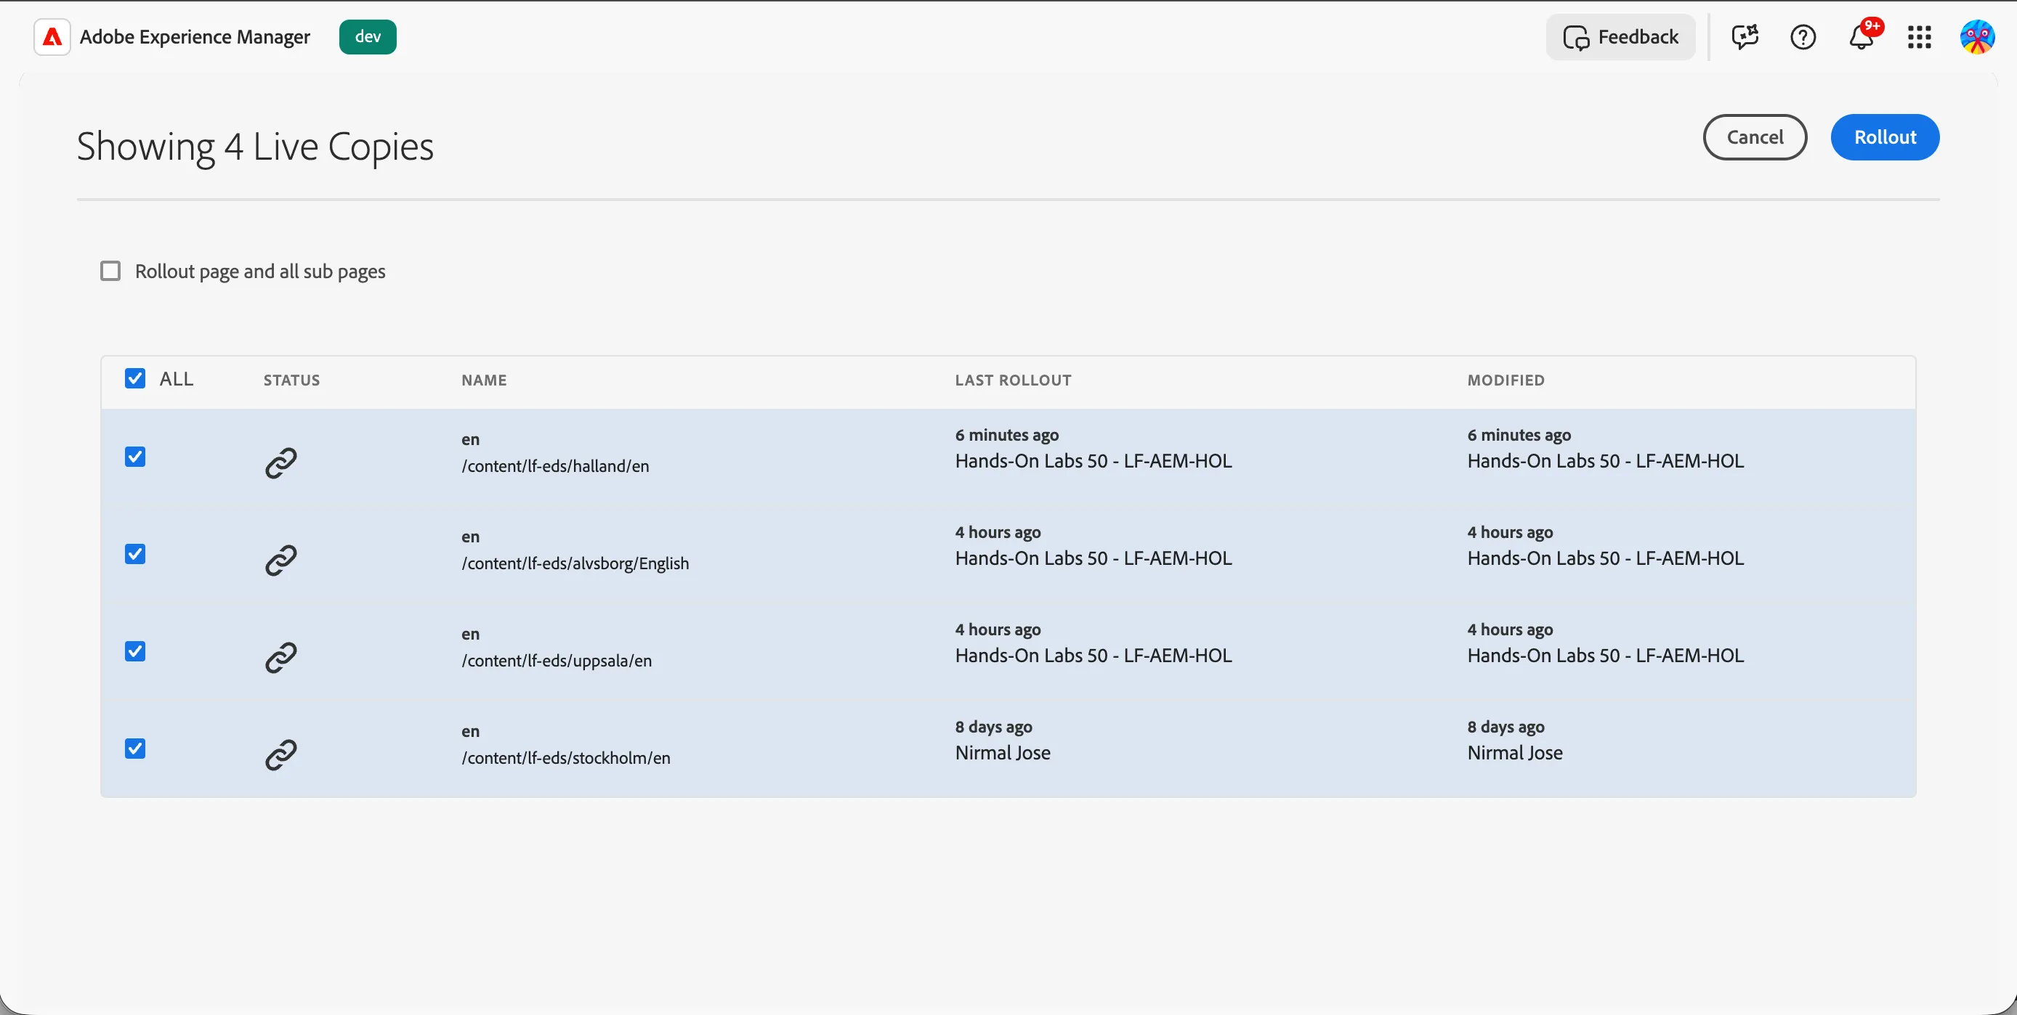Click the NAME column header
This screenshot has width=2017, height=1015.
[x=484, y=380]
